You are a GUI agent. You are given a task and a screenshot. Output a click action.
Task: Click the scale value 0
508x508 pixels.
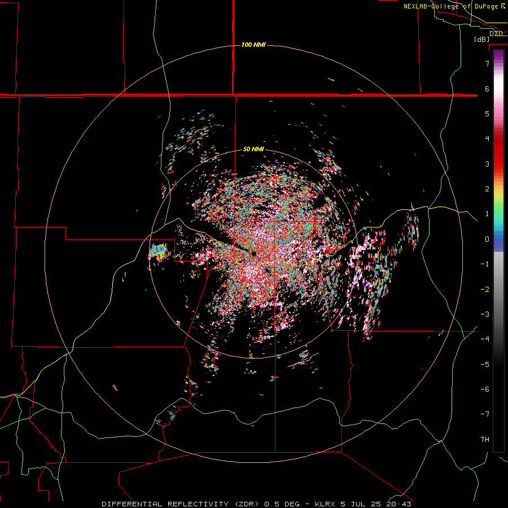(x=487, y=239)
